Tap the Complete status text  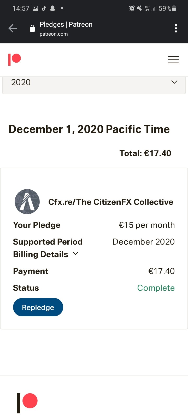[x=156, y=288]
